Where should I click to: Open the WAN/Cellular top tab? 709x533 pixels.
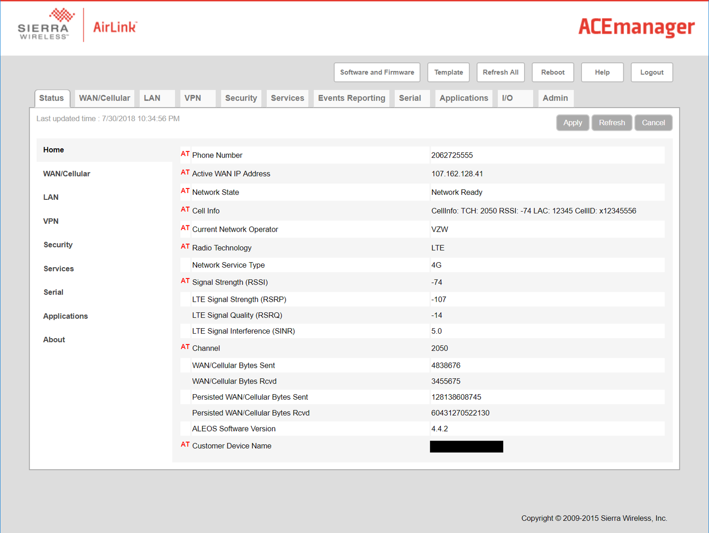click(104, 98)
